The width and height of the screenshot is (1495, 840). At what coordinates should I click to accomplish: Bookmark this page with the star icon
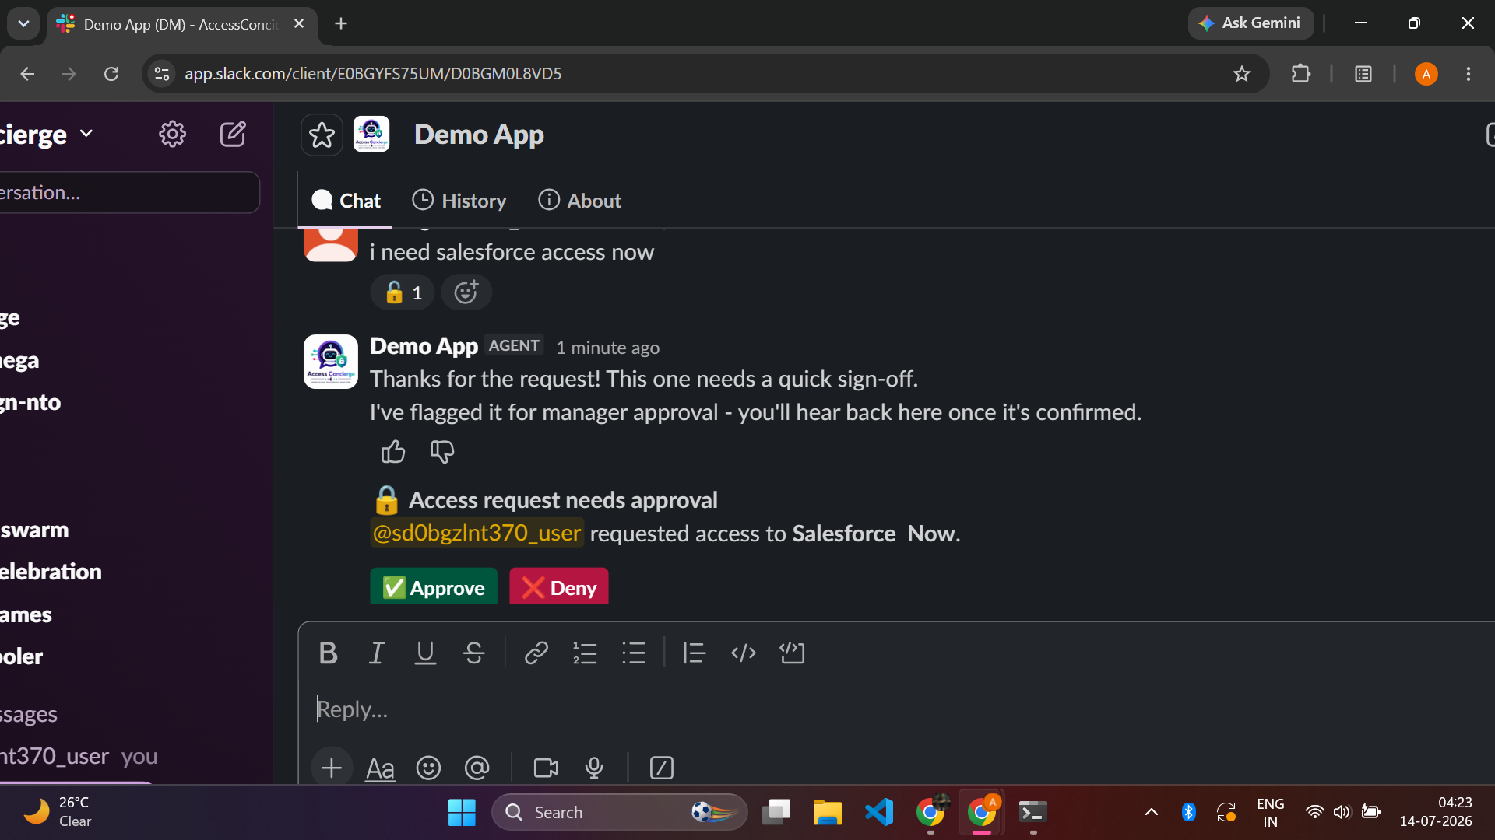(1242, 74)
